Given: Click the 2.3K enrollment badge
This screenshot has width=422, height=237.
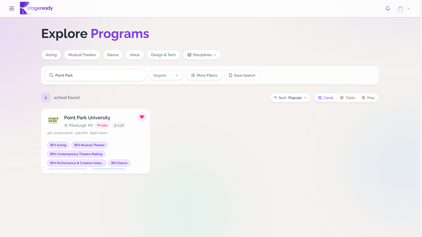Looking at the screenshot, I should (119, 125).
